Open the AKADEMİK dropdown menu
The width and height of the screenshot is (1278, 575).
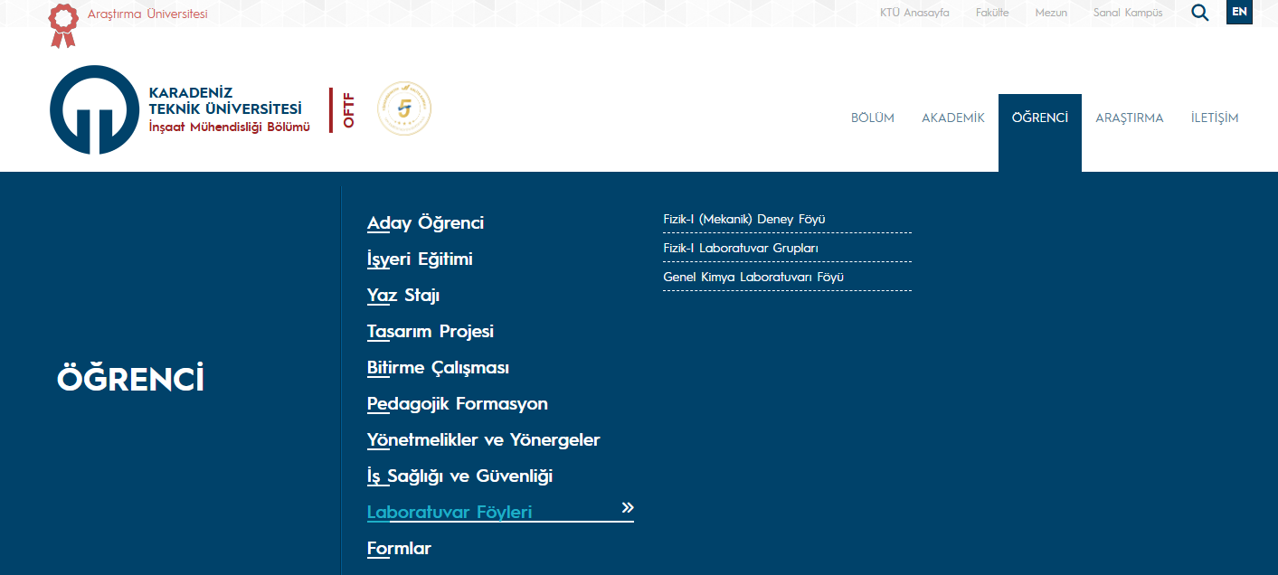pos(952,118)
